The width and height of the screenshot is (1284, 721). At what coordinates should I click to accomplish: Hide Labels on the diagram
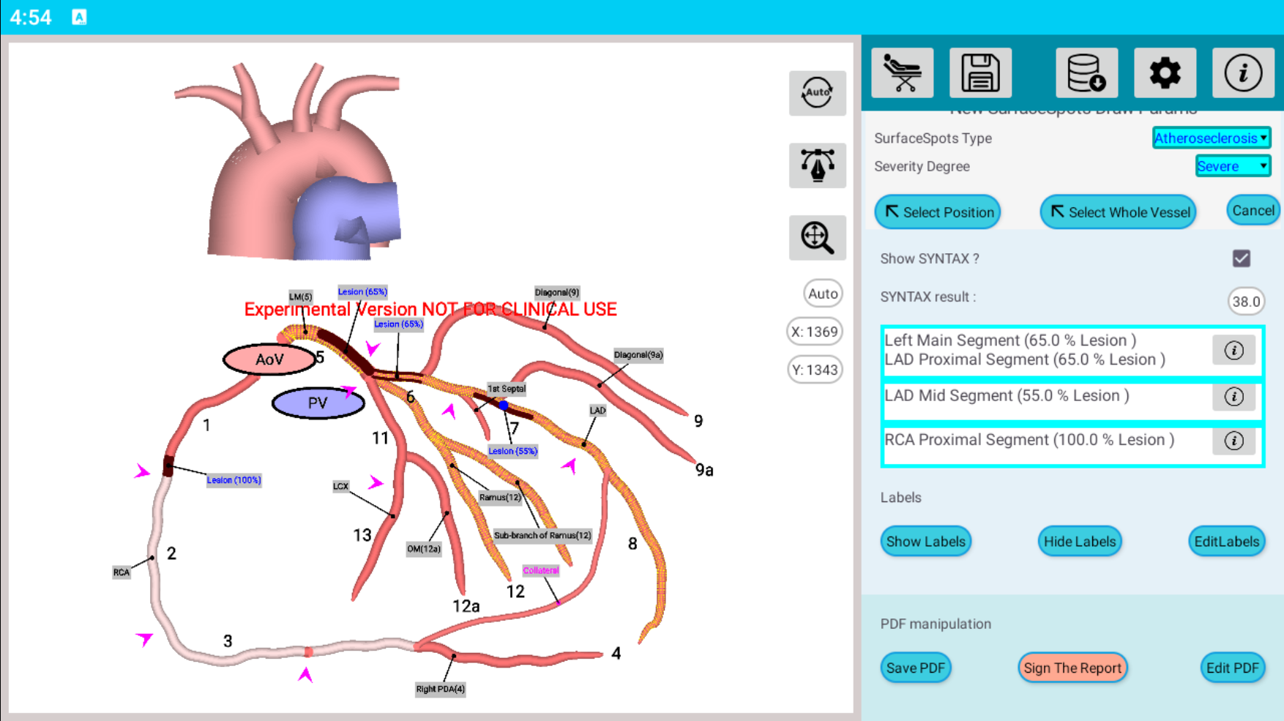click(x=1079, y=542)
